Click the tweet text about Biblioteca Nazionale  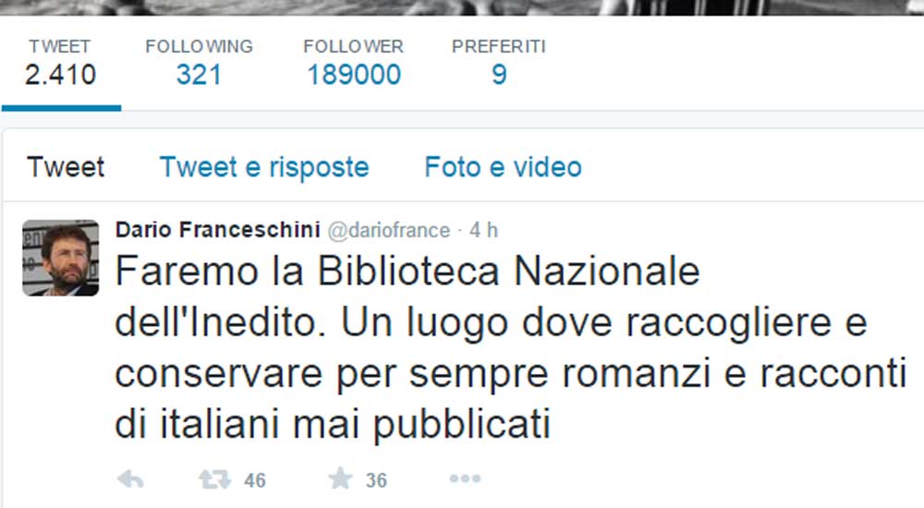(510, 347)
